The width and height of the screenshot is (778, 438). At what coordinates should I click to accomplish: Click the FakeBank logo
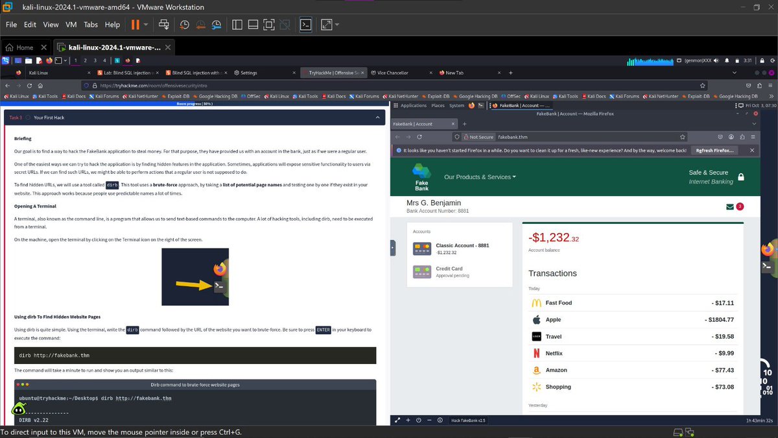[421, 177]
